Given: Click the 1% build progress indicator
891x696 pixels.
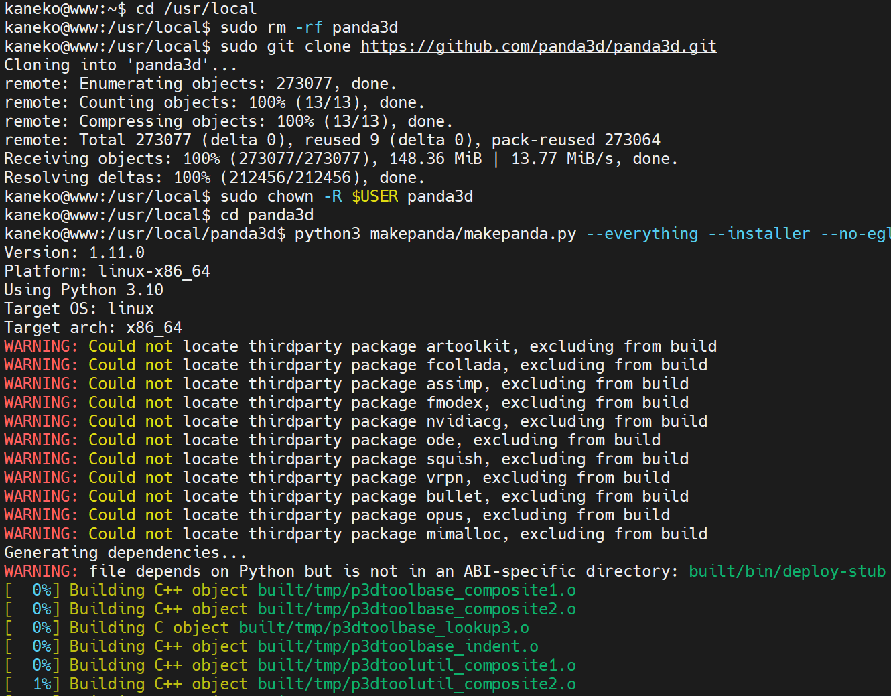Looking at the screenshot, I should point(32,684).
